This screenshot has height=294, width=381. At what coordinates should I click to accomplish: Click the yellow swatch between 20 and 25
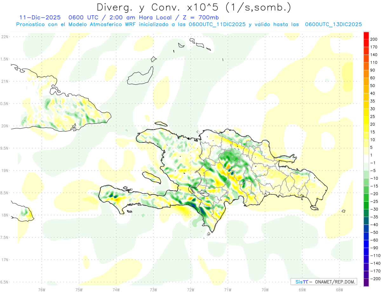pos(366,120)
